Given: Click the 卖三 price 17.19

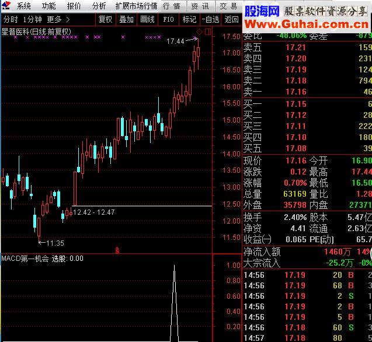Looking at the screenshot, I should pyautogui.click(x=296, y=69).
